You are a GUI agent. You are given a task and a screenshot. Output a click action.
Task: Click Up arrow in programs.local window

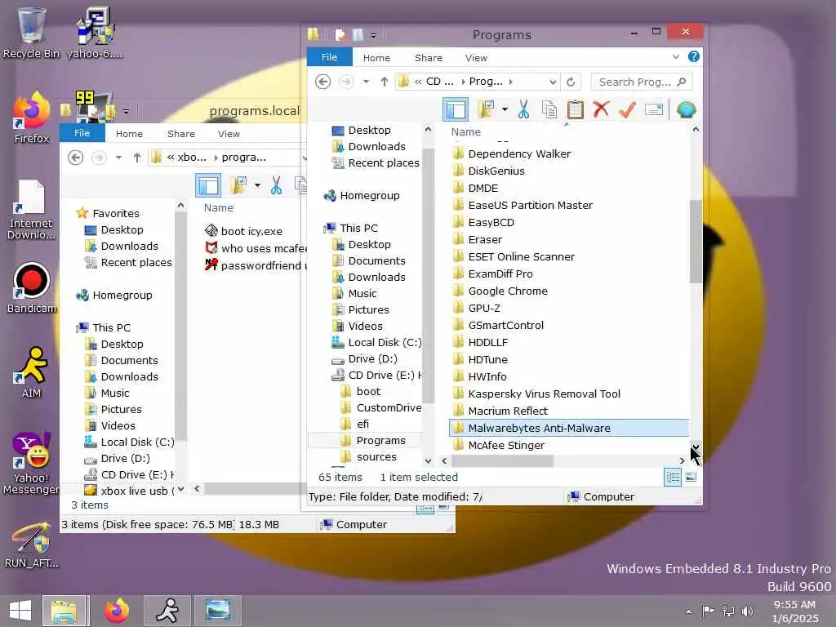(137, 158)
